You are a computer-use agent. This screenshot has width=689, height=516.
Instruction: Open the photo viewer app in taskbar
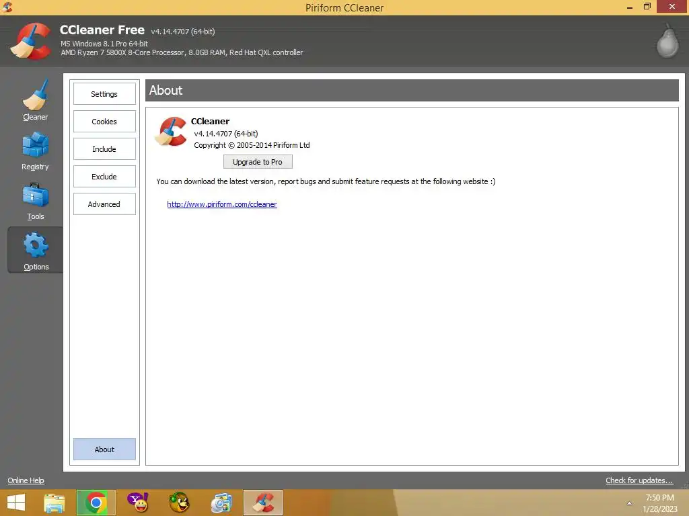(x=221, y=503)
